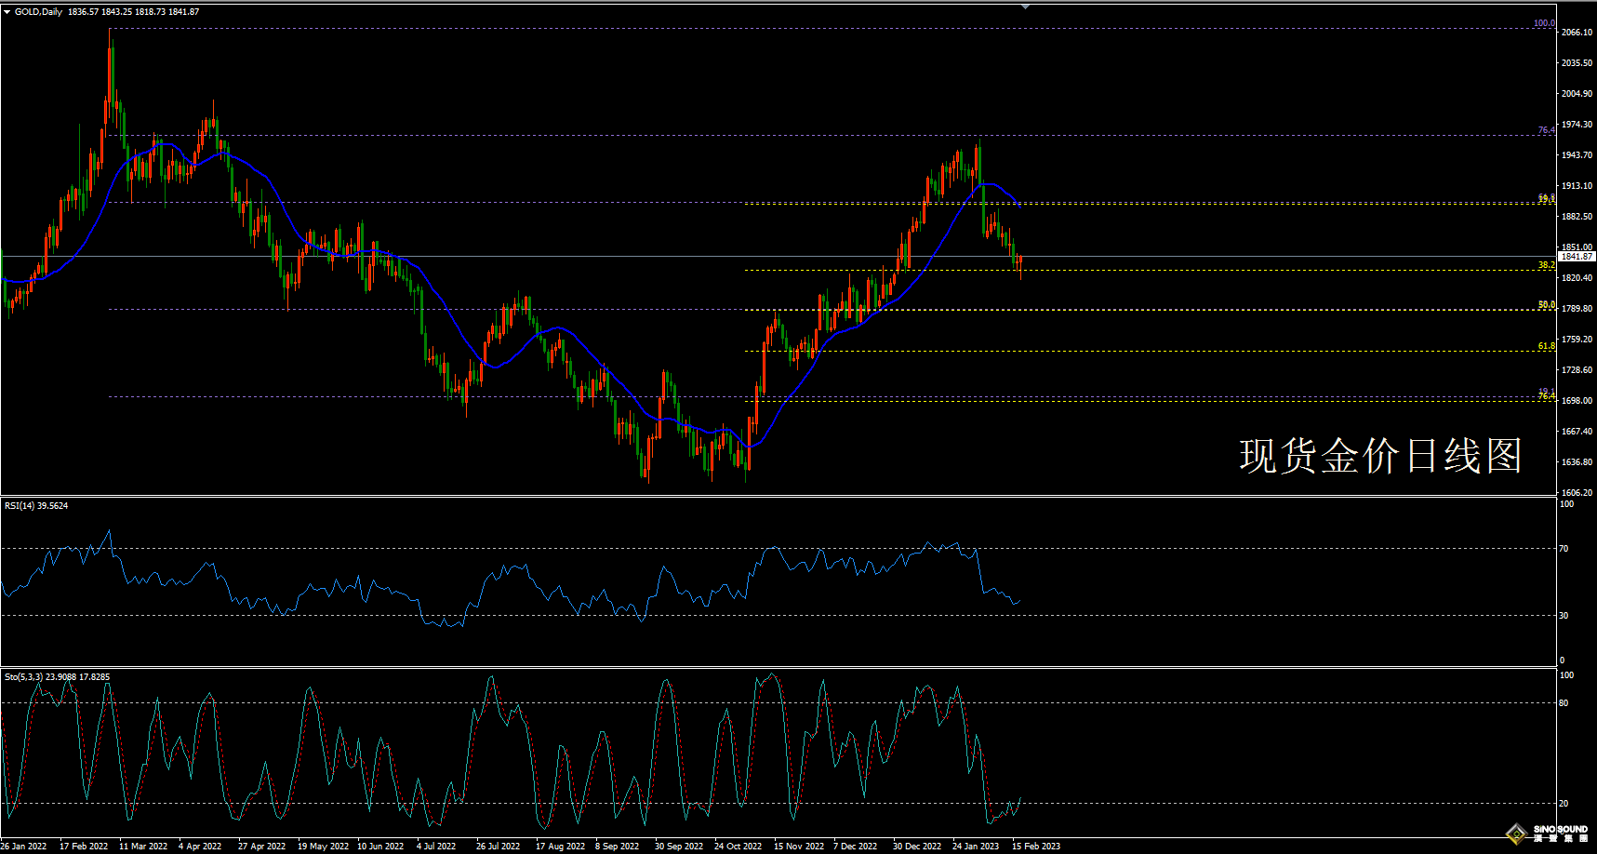Click the 17 Aug 2022 date label
The height and width of the screenshot is (854, 1597).
coord(560,847)
